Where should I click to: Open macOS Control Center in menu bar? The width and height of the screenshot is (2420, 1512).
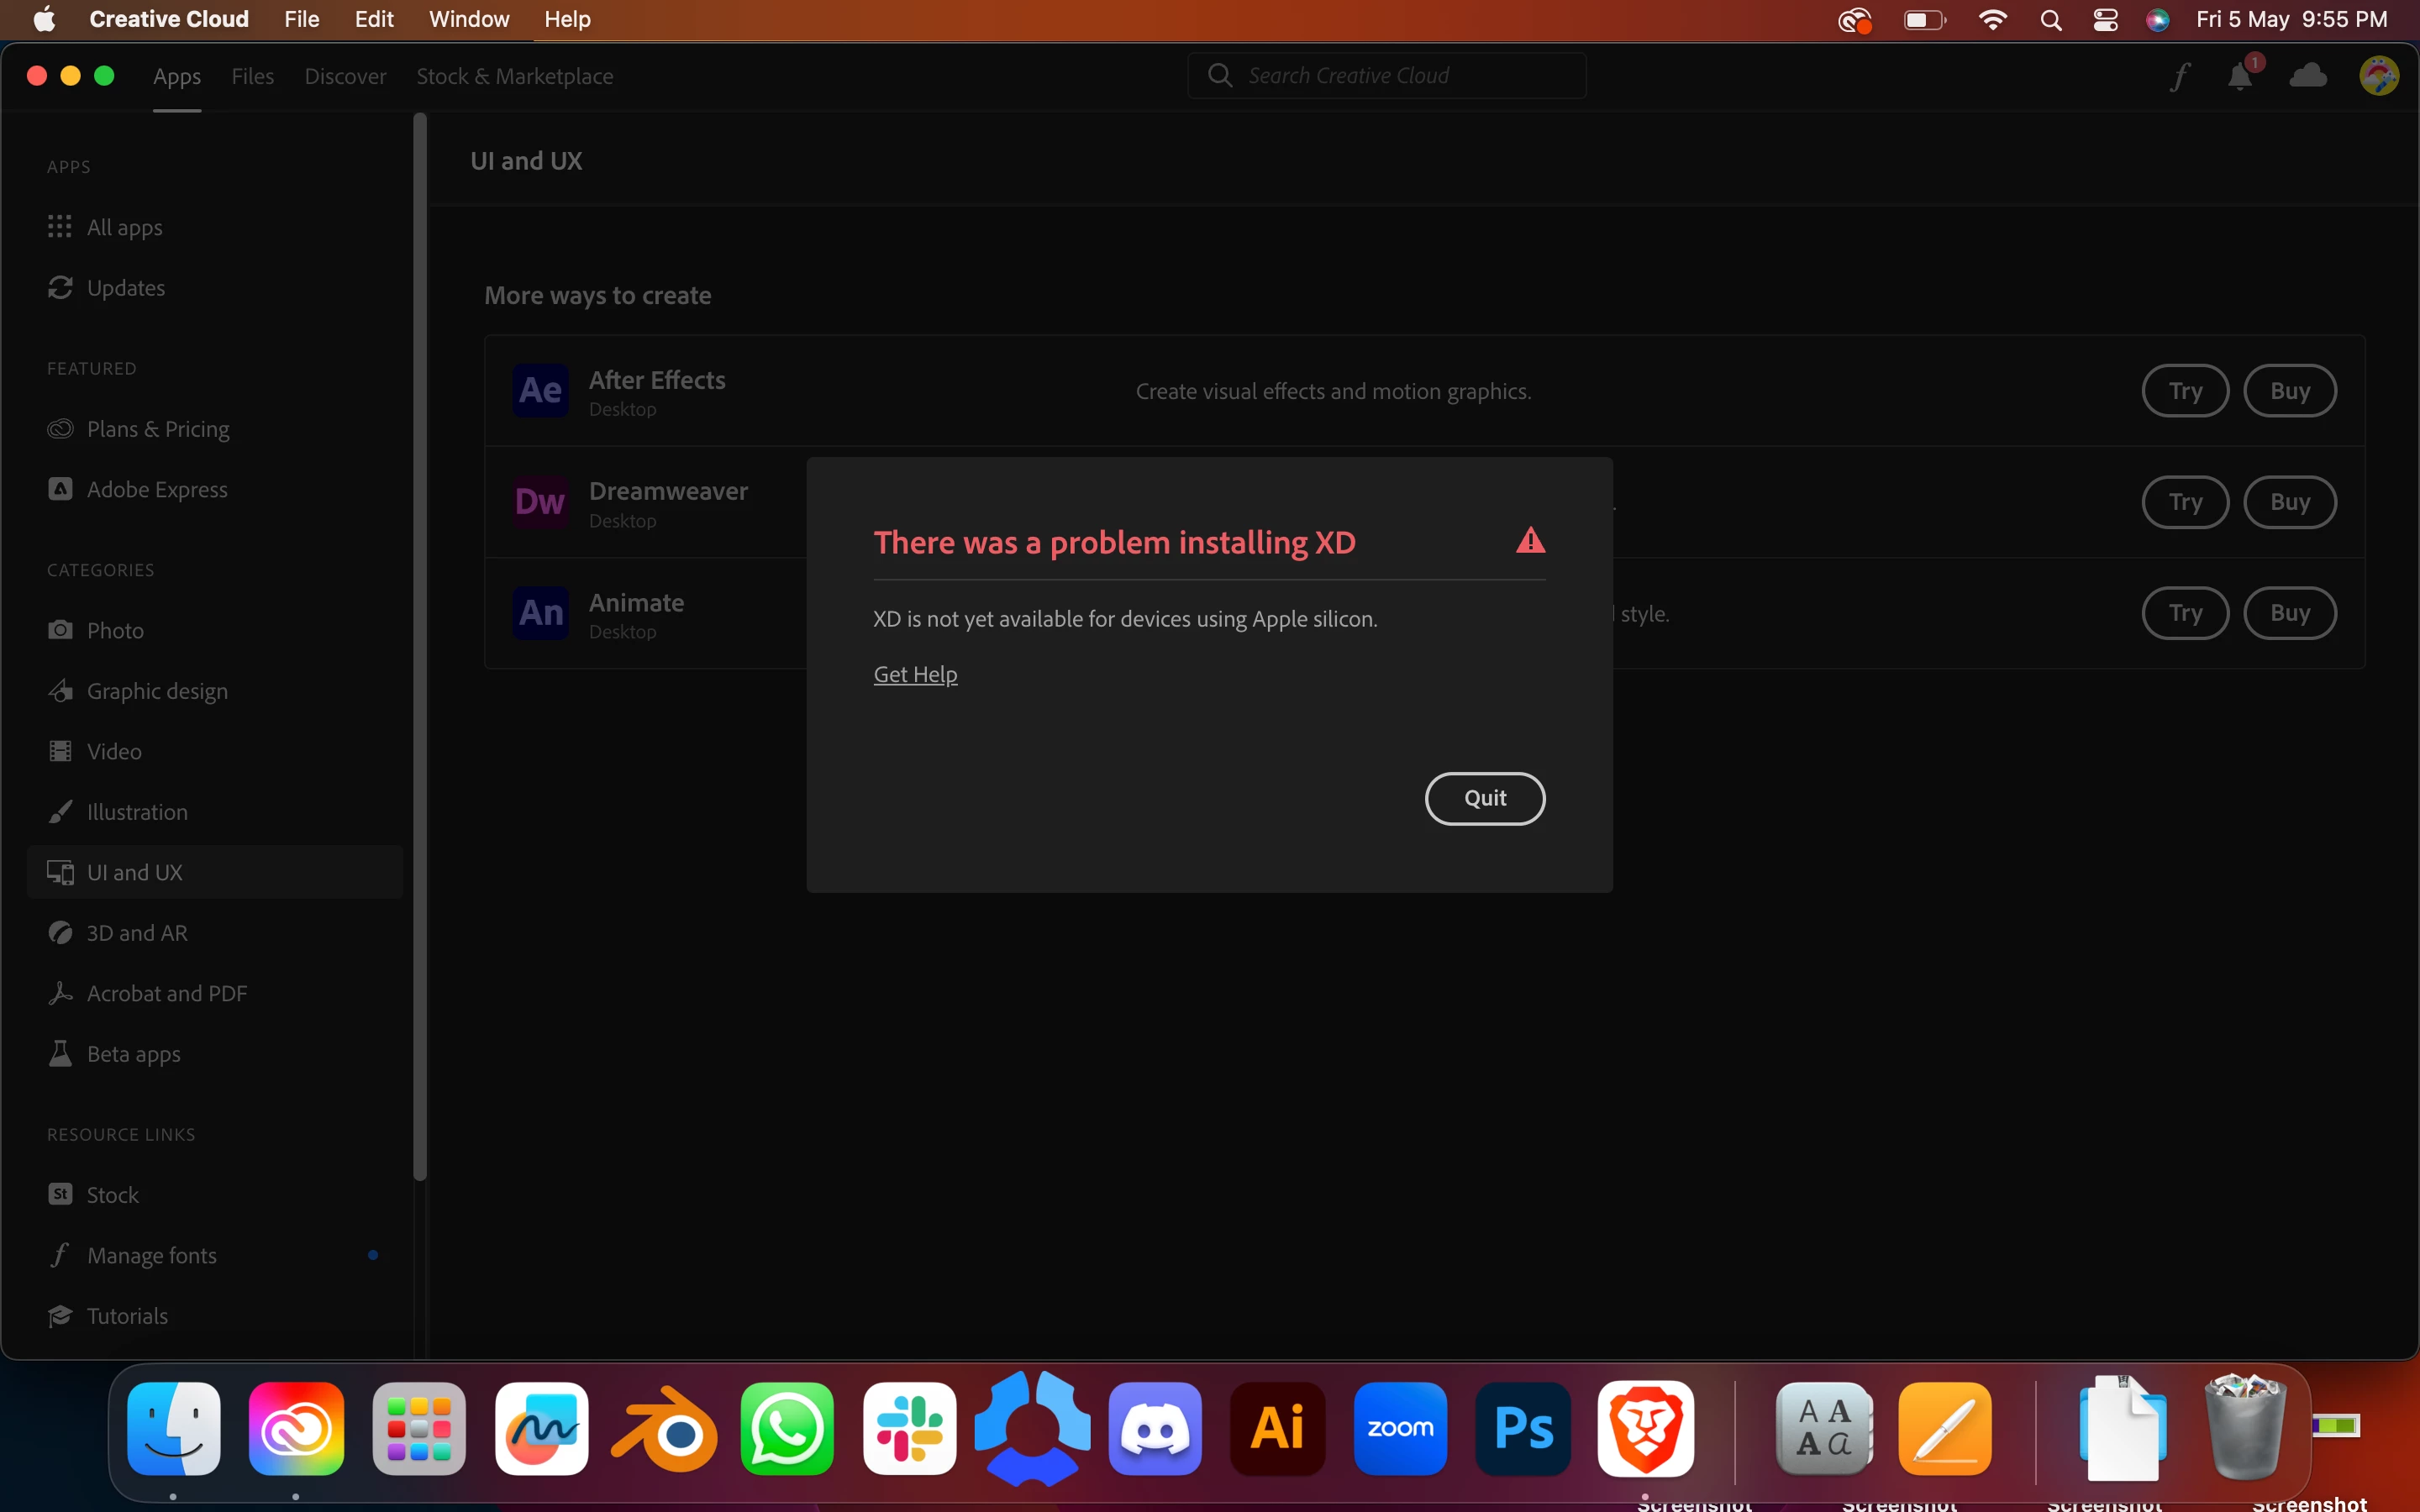[x=2105, y=20]
